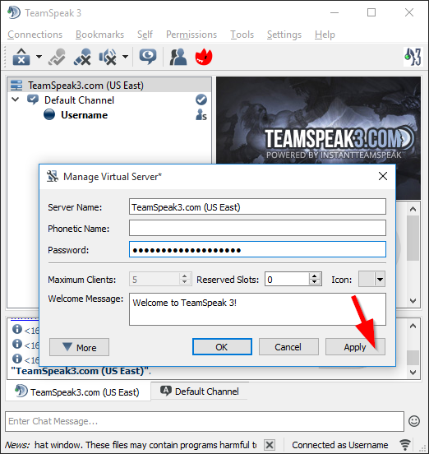Click the Apply button

click(x=355, y=347)
